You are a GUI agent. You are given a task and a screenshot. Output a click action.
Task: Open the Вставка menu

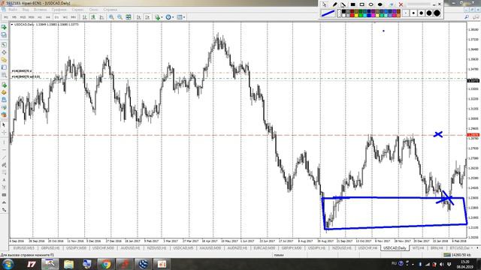coord(40,10)
